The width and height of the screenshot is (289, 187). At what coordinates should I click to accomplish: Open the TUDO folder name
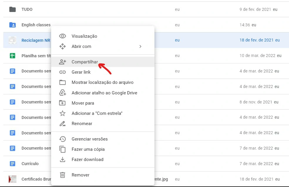(27, 9)
